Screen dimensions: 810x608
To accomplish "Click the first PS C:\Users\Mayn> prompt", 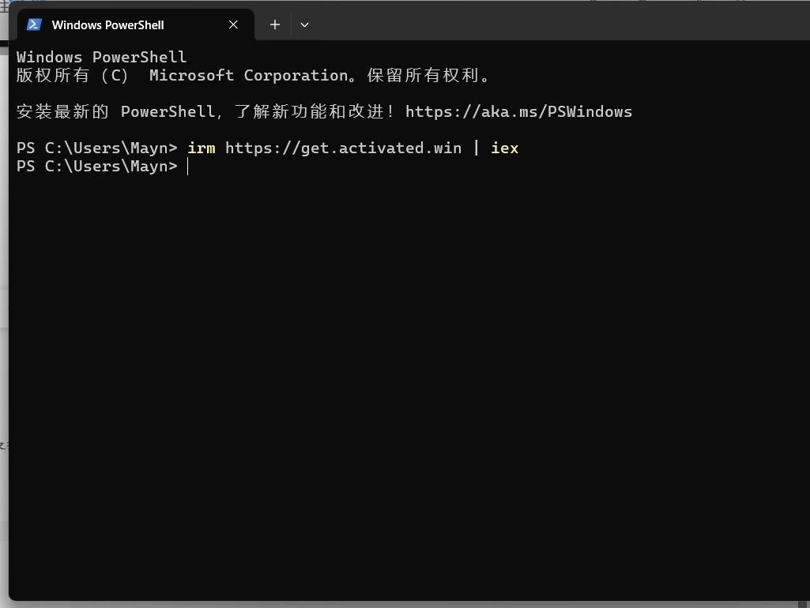I will [97, 148].
